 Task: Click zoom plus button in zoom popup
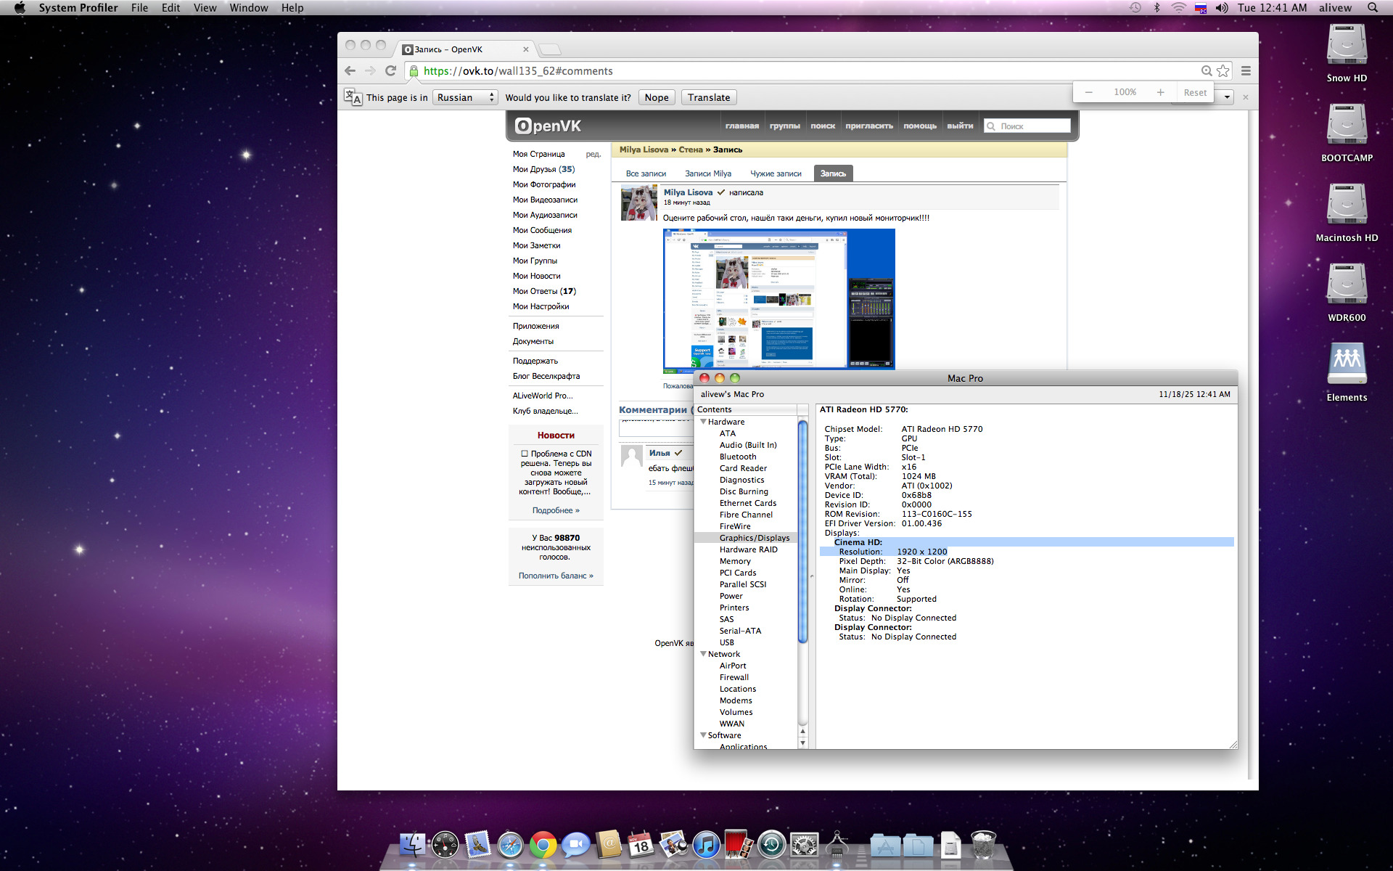click(x=1160, y=92)
